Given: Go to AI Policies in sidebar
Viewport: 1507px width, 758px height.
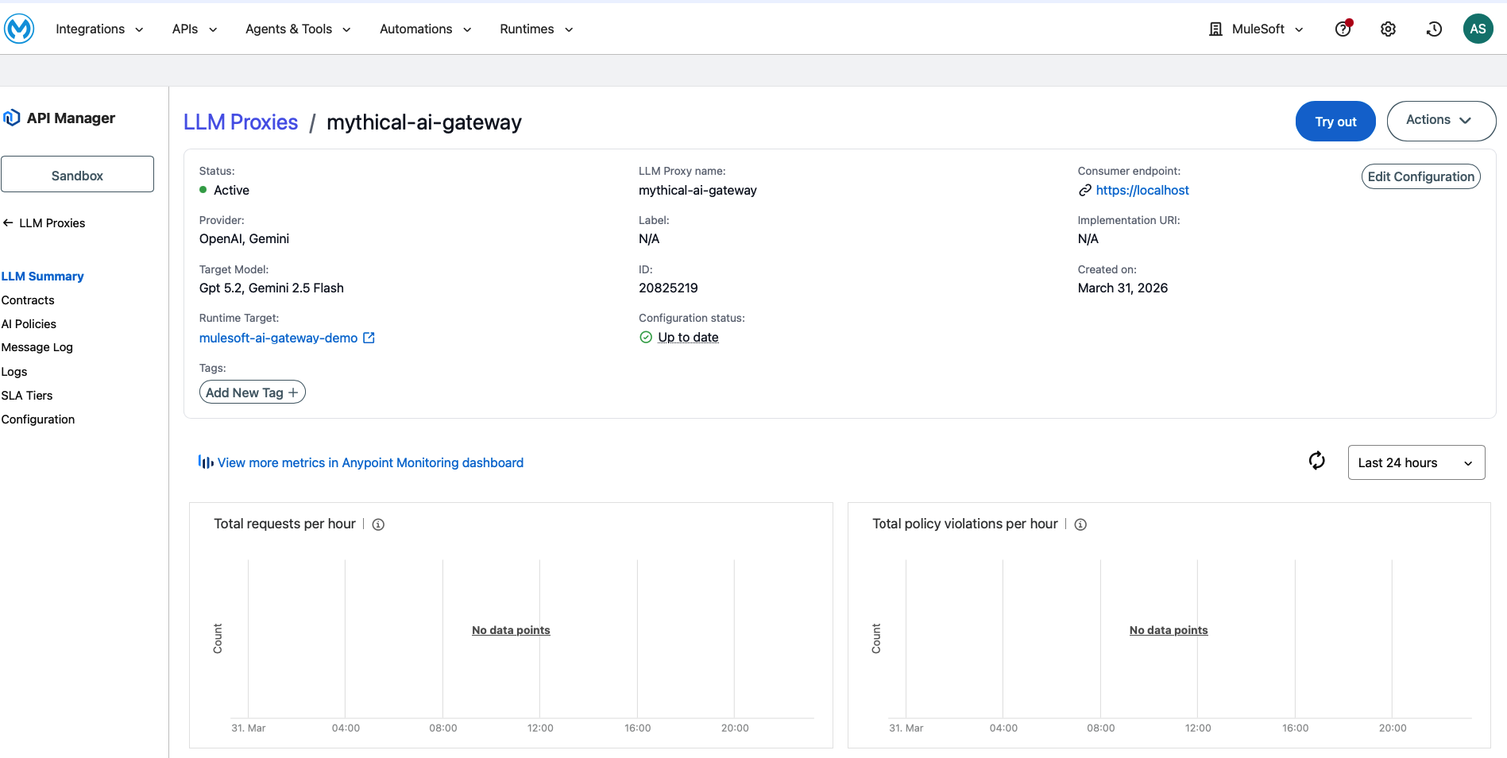Looking at the screenshot, I should tap(29, 324).
